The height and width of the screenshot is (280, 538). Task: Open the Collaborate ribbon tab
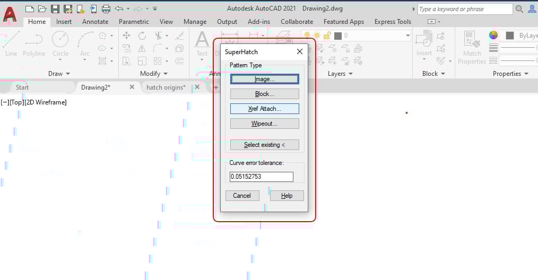[x=297, y=22]
